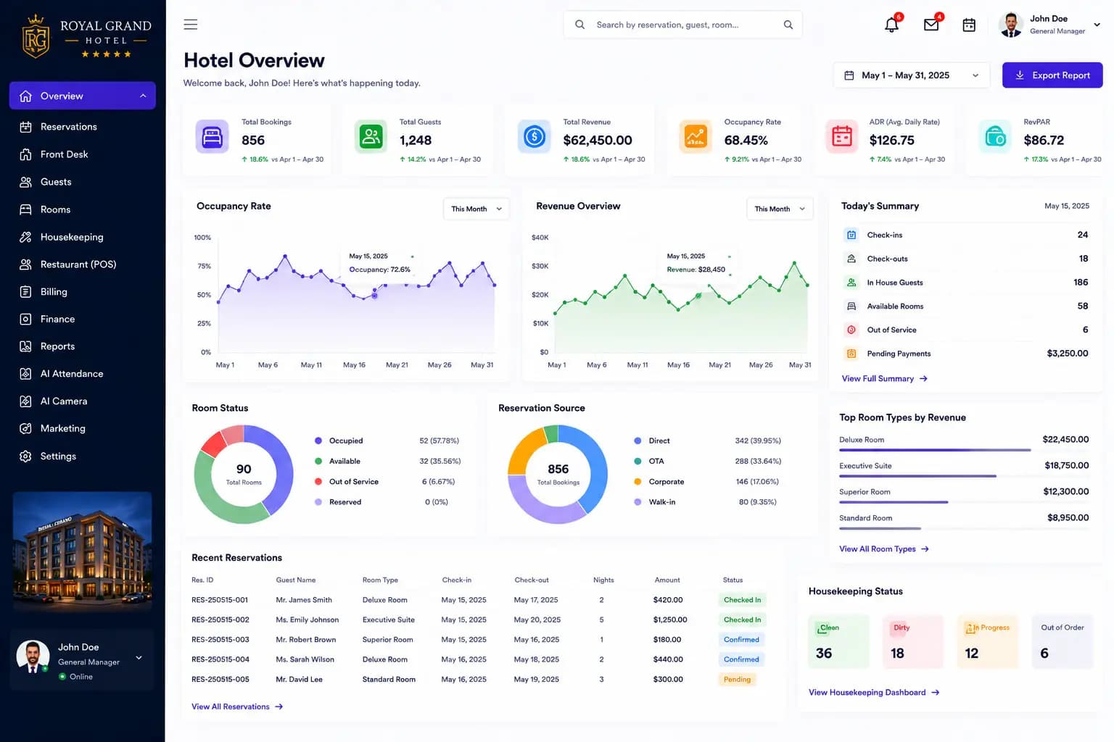Open Restaurant (POS) sidebar item
This screenshot has width=1114, height=742.
pos(83,264)
